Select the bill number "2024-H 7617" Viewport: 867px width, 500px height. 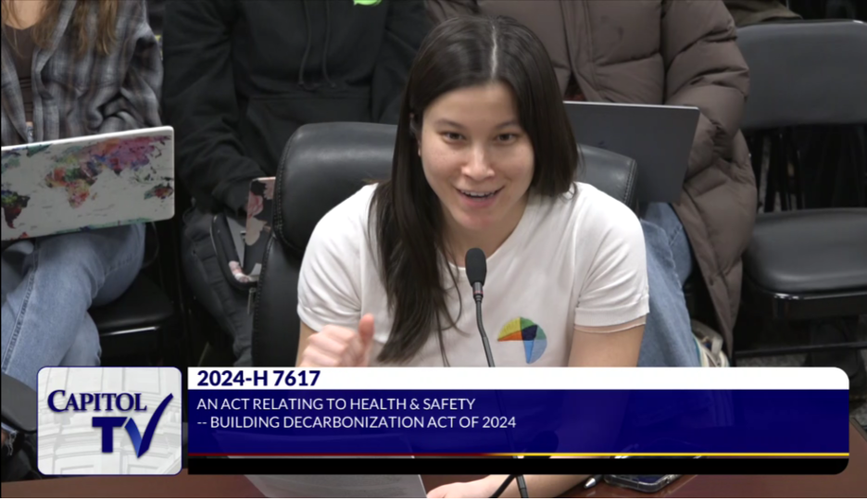tap(258, 379)
